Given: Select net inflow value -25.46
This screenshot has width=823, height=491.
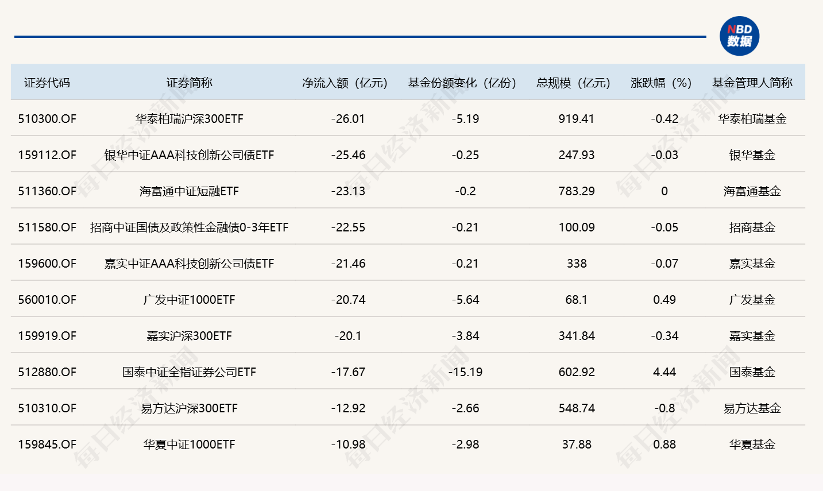Looking at the screenshot, I should tap(348, 155).
